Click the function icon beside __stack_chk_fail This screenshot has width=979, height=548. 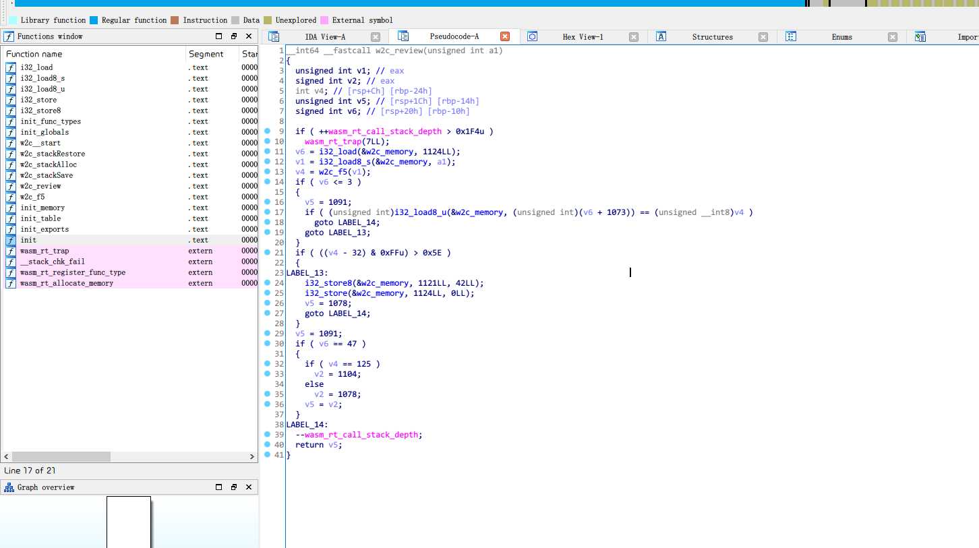coord(11,262)
